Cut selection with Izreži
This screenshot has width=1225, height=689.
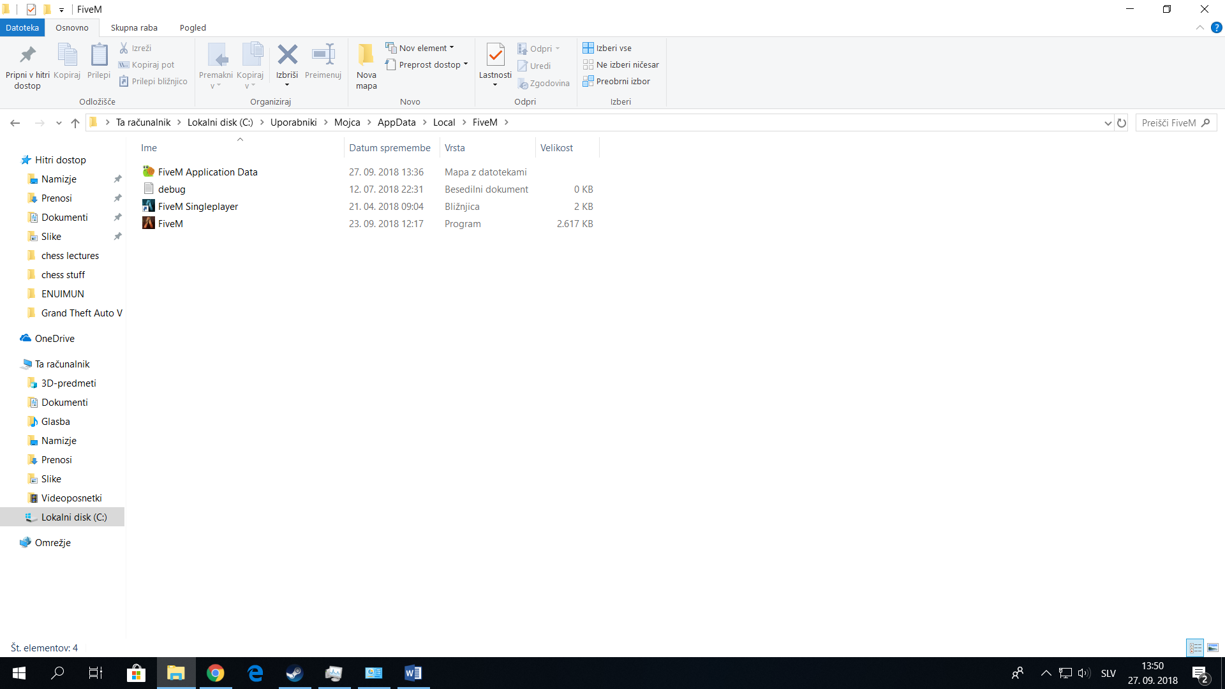135,48
